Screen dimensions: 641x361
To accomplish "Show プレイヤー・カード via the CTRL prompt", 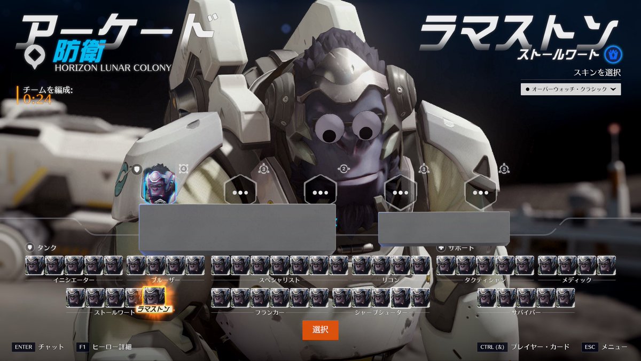I will (x=523, y=347).
